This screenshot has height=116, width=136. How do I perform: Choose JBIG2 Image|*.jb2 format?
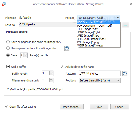99,32
